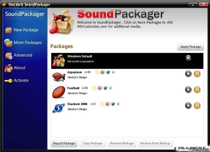Select the Football package thumbnail
This screenshot has height=152, width=210.
point(59,92)
